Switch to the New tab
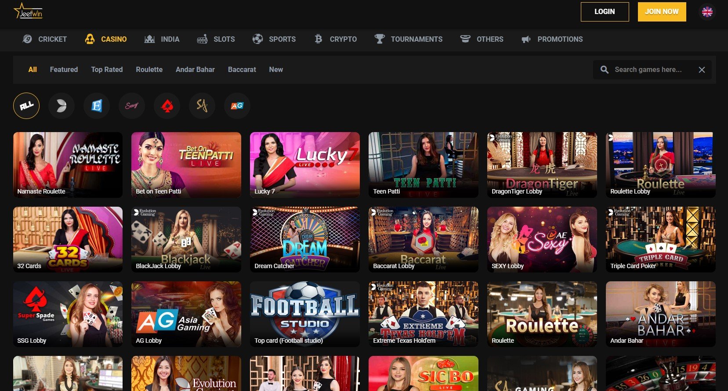 (x=276, y=69)
